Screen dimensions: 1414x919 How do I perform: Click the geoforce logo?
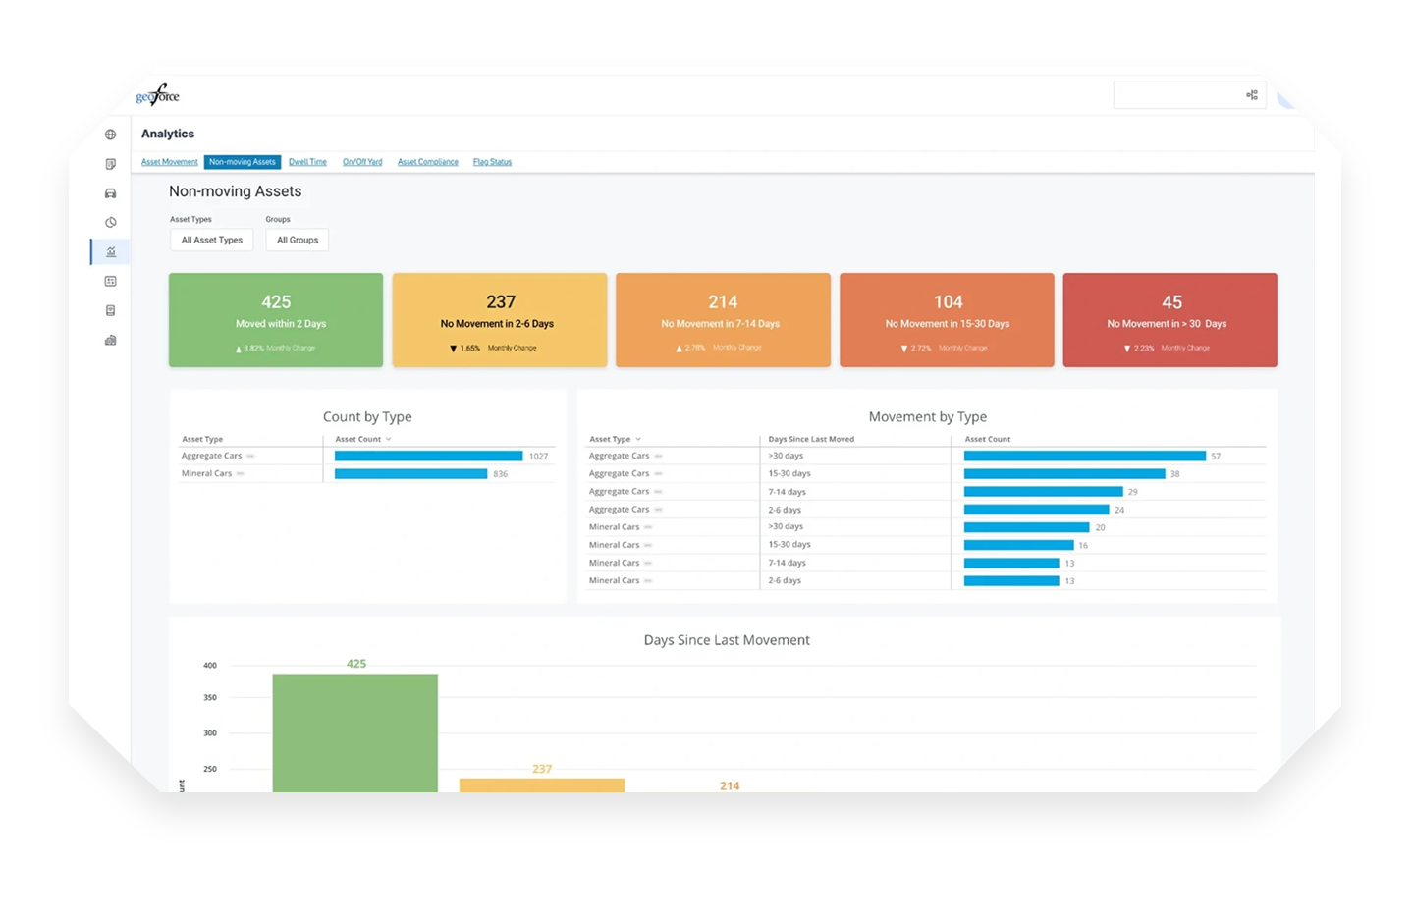pos(158,95)
